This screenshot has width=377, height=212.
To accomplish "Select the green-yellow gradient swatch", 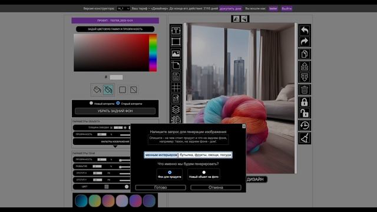I will click(95, 201).
